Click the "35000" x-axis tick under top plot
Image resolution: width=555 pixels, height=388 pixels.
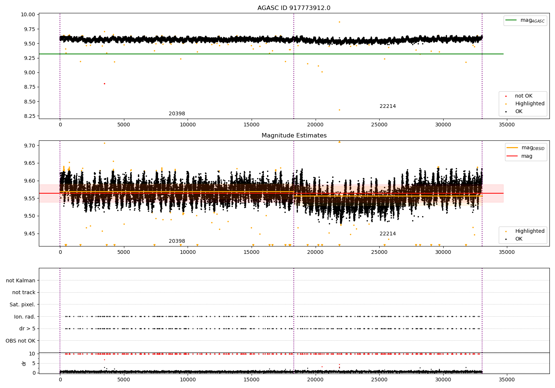507,125
